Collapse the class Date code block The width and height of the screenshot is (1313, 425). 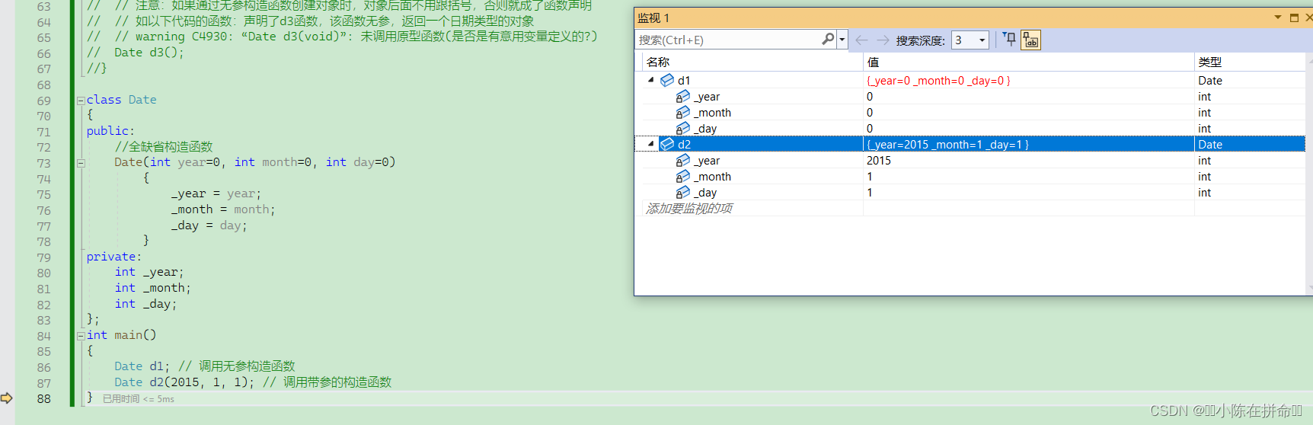click(81, 100)
